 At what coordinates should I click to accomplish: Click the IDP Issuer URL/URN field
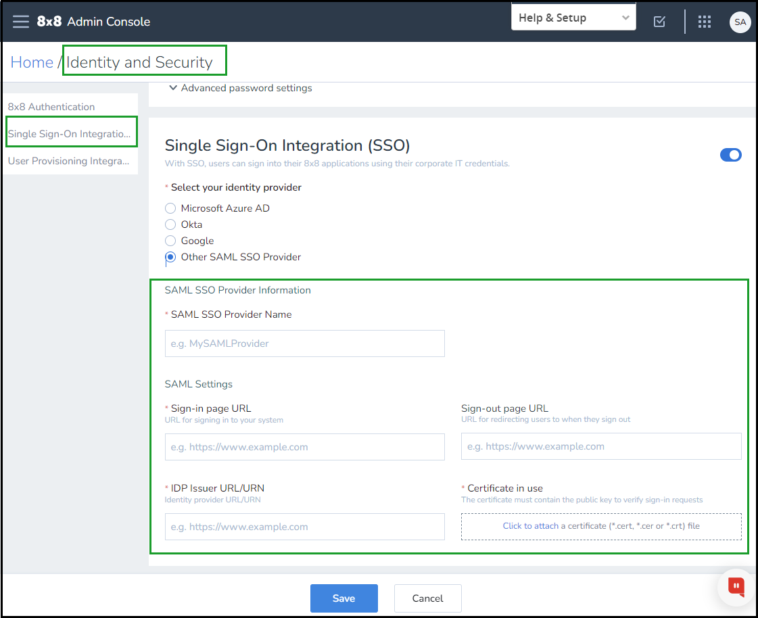click(304, 527)
